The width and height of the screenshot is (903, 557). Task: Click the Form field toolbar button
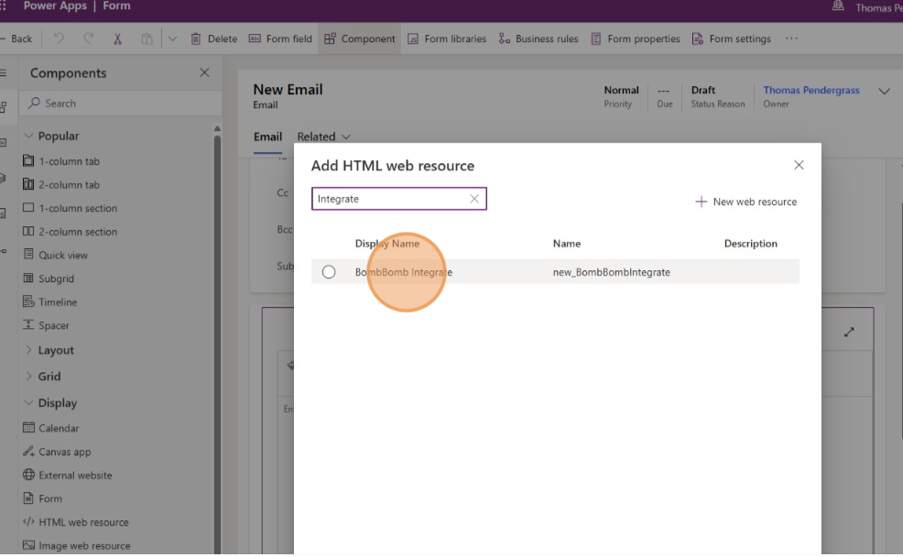click(x=280, y=38)
